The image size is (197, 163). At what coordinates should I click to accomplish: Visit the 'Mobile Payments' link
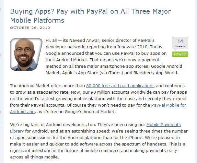click(164, 124)
